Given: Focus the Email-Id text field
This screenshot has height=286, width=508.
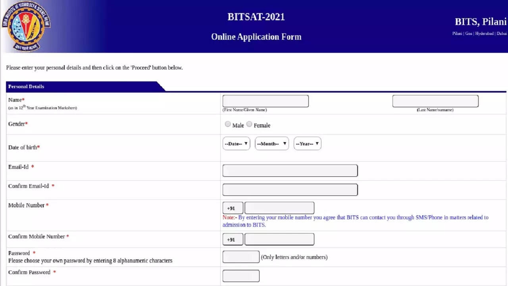Looking at the screenshot, I should pyautogui.click(x=290, y=171).
